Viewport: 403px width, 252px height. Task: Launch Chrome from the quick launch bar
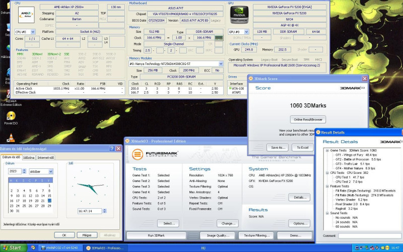33,248
